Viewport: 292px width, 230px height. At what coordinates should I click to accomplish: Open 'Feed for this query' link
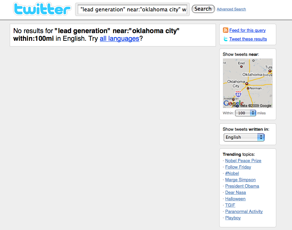tap(247, 30)
